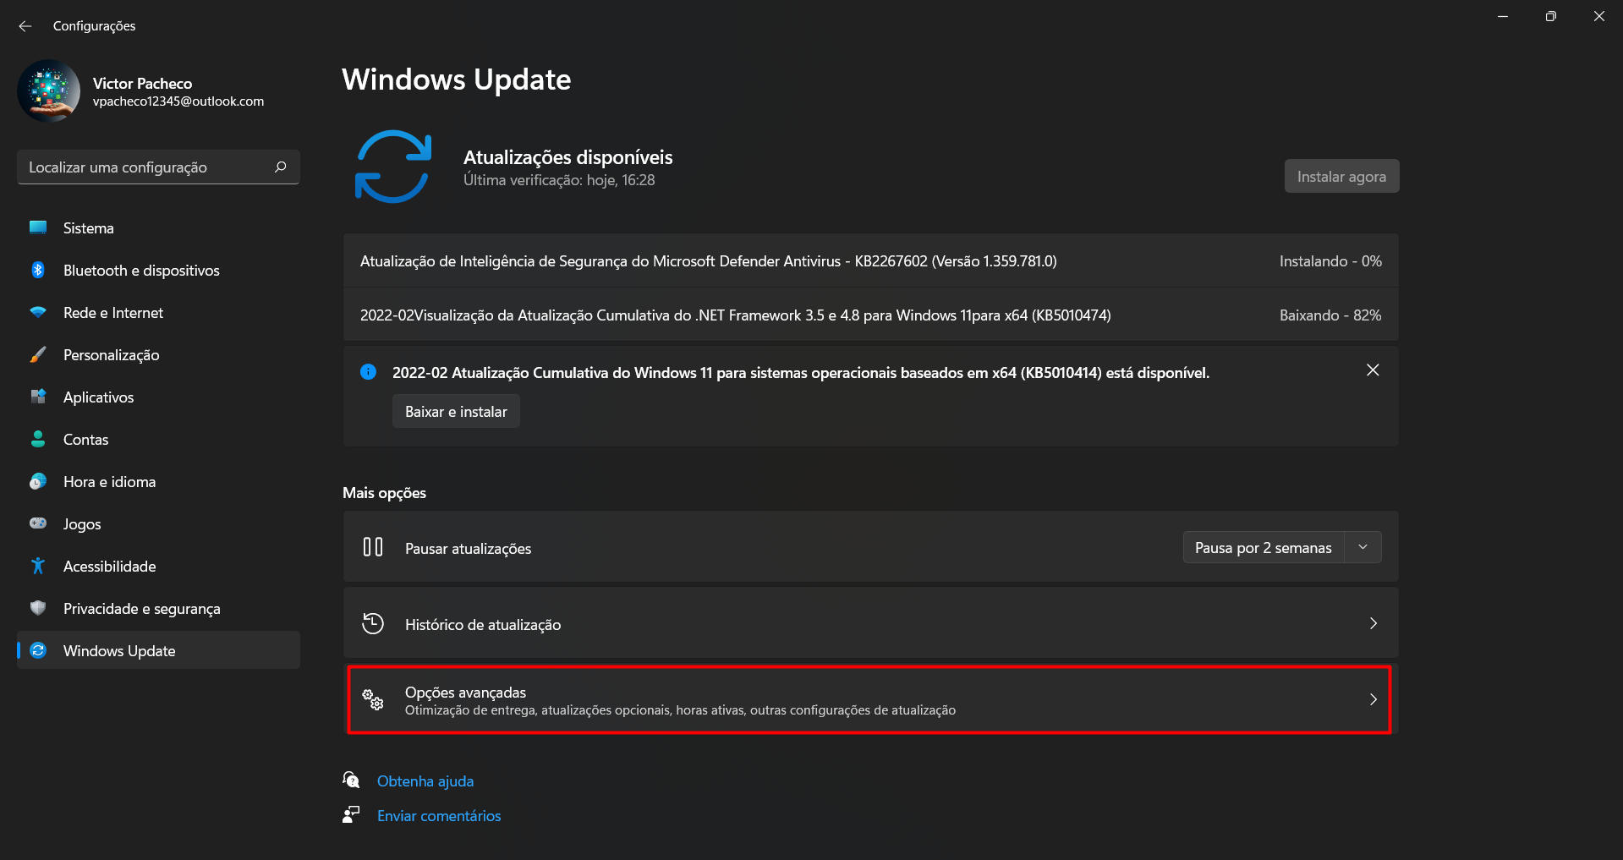Click the pause icon beside Pausar atualizações
Screen dimensions: 1623x860
click(x=373, y=547)
